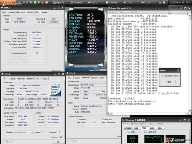The width and height of the screenshot is (192, 144).
Task: Open Memory tab in CPU-Z processor window
Action: tap(30, 79)
